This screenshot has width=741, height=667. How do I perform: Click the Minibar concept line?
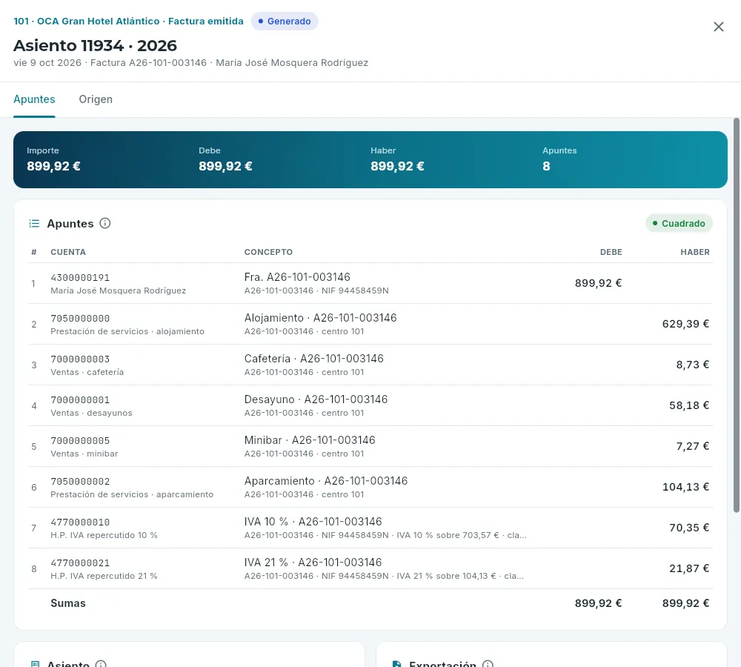[310, 439]
